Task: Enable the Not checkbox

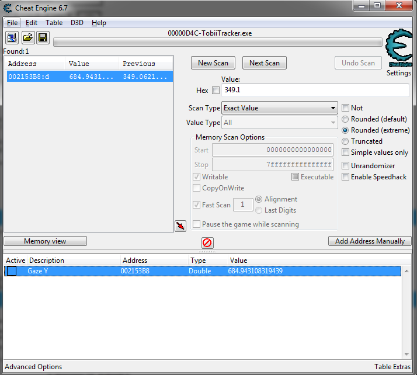Action: 345,107
